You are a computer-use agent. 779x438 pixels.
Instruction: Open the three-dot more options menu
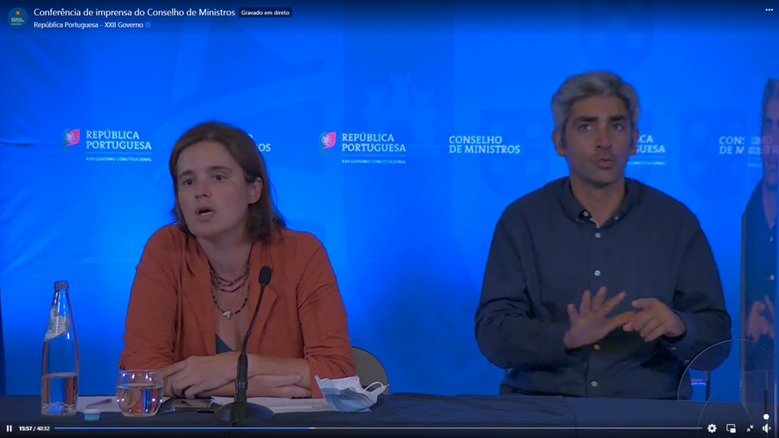768,10
